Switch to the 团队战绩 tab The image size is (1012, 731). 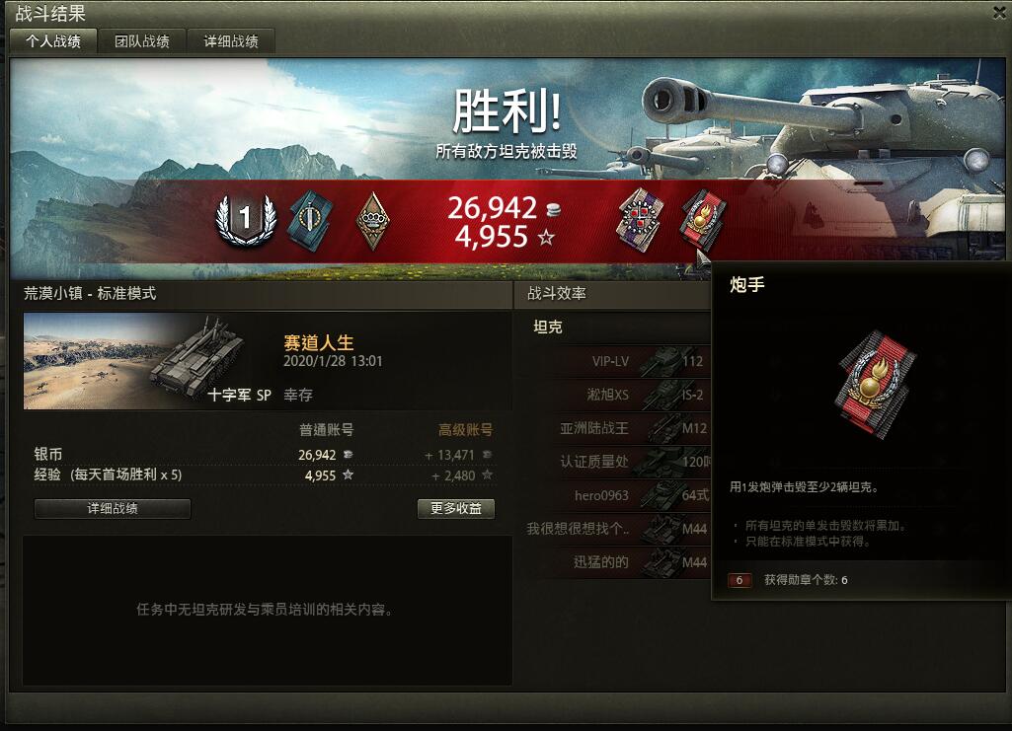coord(142,41)
